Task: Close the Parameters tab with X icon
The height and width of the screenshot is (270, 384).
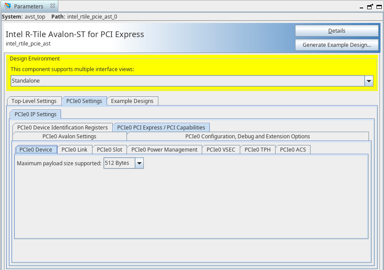Action: coord(52,6)
